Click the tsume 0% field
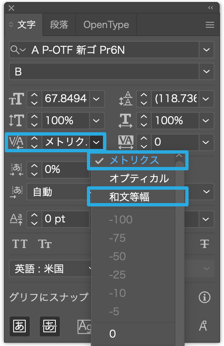The width and height of the screenshot is (224, 346). click(x=66, y=170)
